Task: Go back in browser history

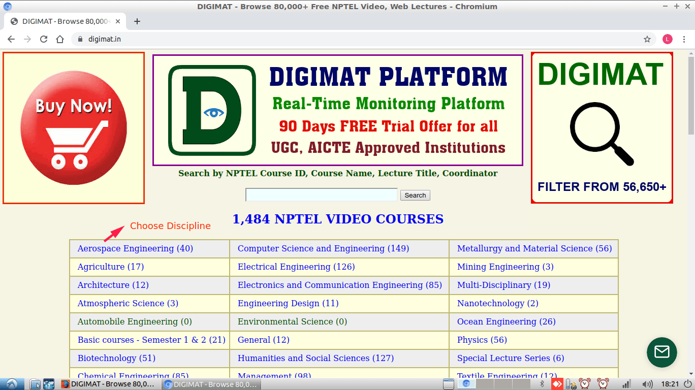Action: point(11,39)
